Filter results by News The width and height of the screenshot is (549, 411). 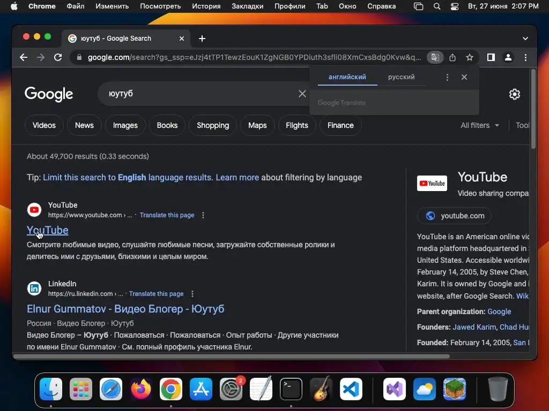point(84,125)
